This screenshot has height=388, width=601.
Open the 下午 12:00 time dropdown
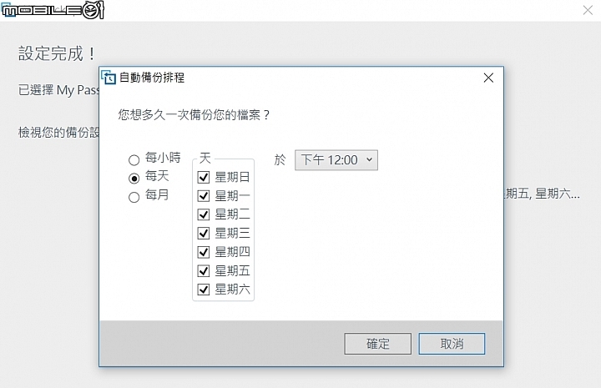pos(336,159)
